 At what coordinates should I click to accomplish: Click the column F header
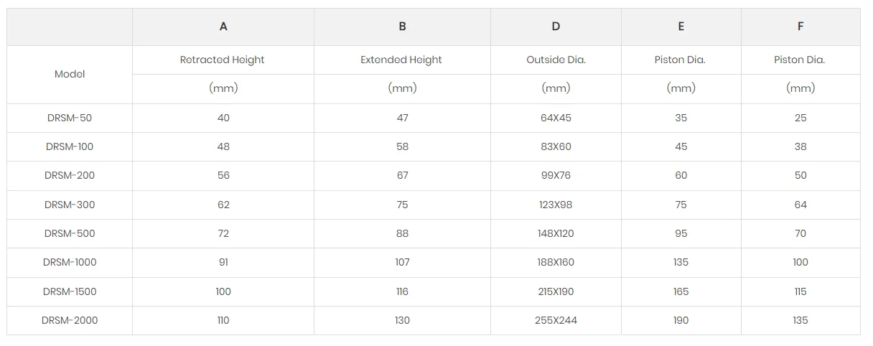[x=800, y=27]
